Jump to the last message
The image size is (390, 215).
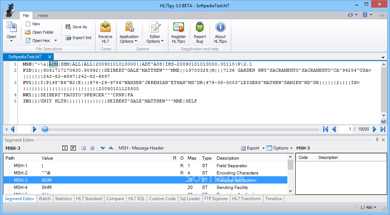coord(383,129)
